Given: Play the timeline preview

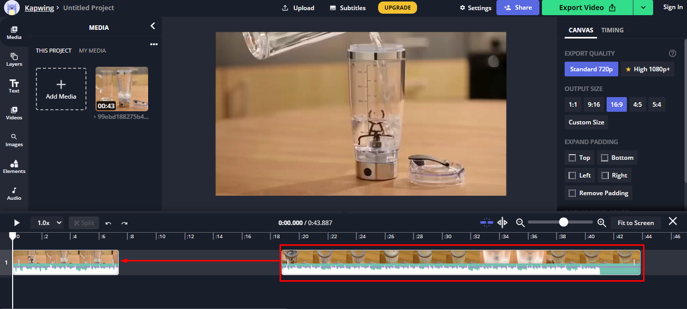Looking at the screenshot, I should pyautogui.click(x=17, y=223).
